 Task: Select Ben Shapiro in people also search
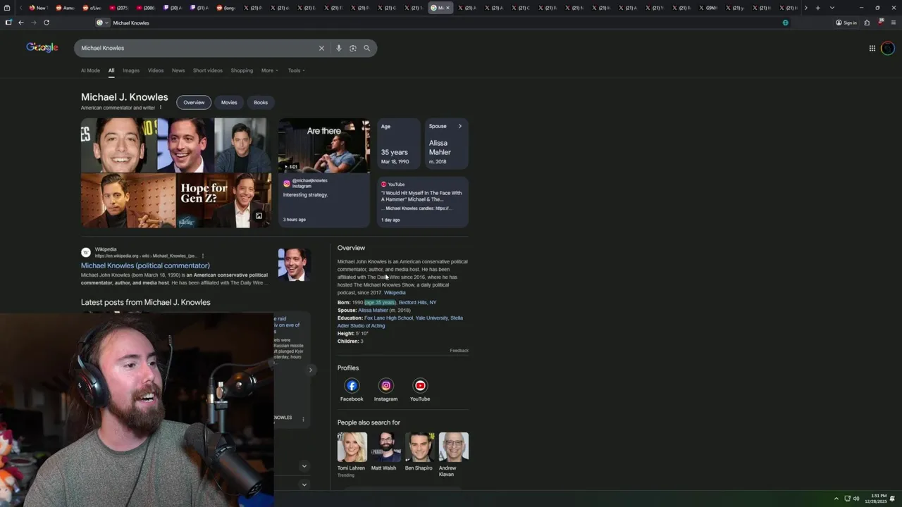pos(419,451)
